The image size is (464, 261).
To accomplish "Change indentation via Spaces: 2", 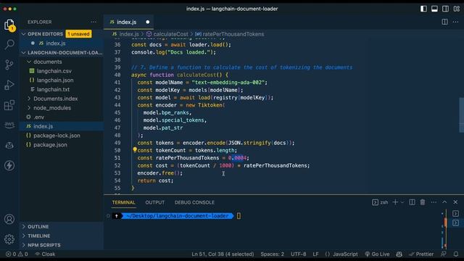I will click(x=273, y=254).
